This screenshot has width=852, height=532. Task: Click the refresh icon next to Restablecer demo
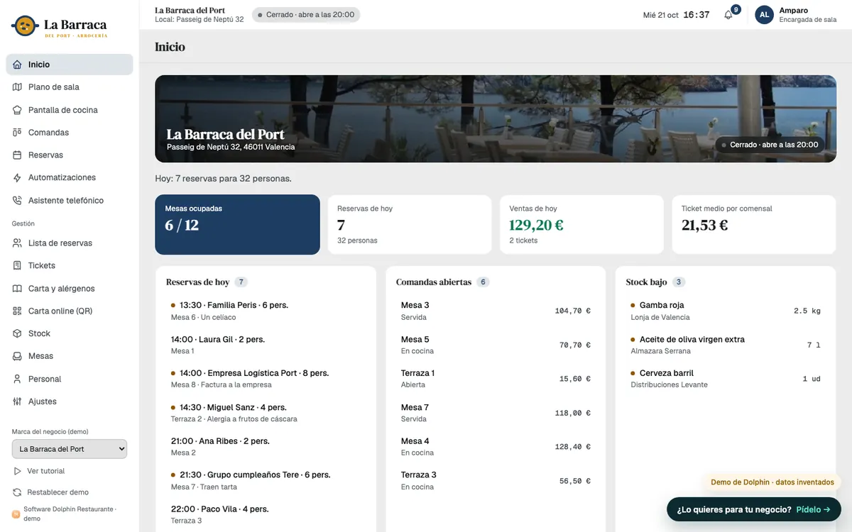tap(17, 492)
